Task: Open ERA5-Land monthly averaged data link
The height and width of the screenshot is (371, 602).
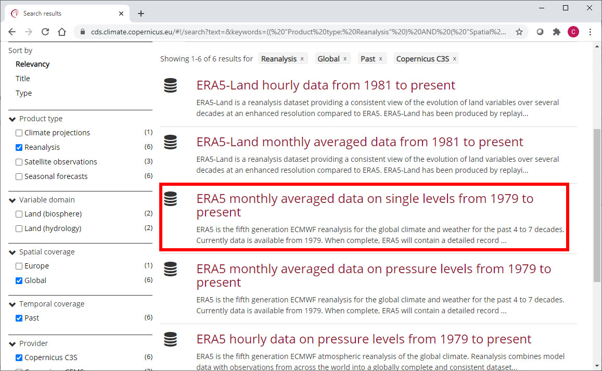Action: (x=360, y=142)
